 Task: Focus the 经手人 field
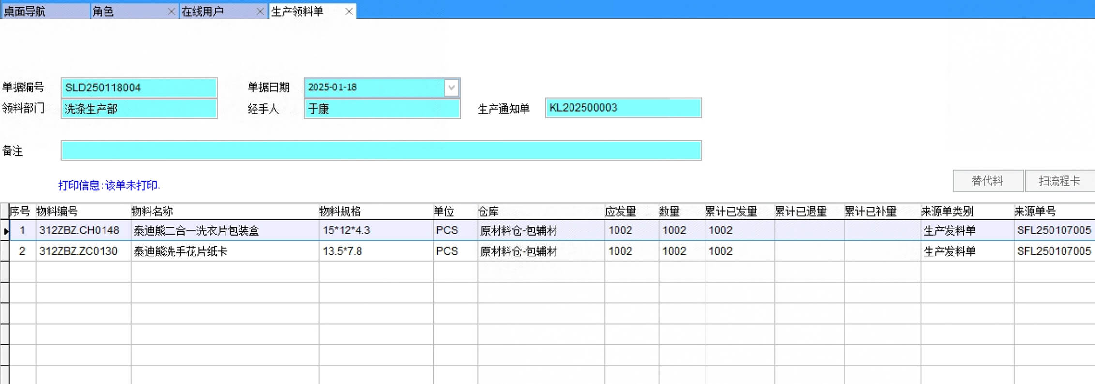[x=382, y=109]
